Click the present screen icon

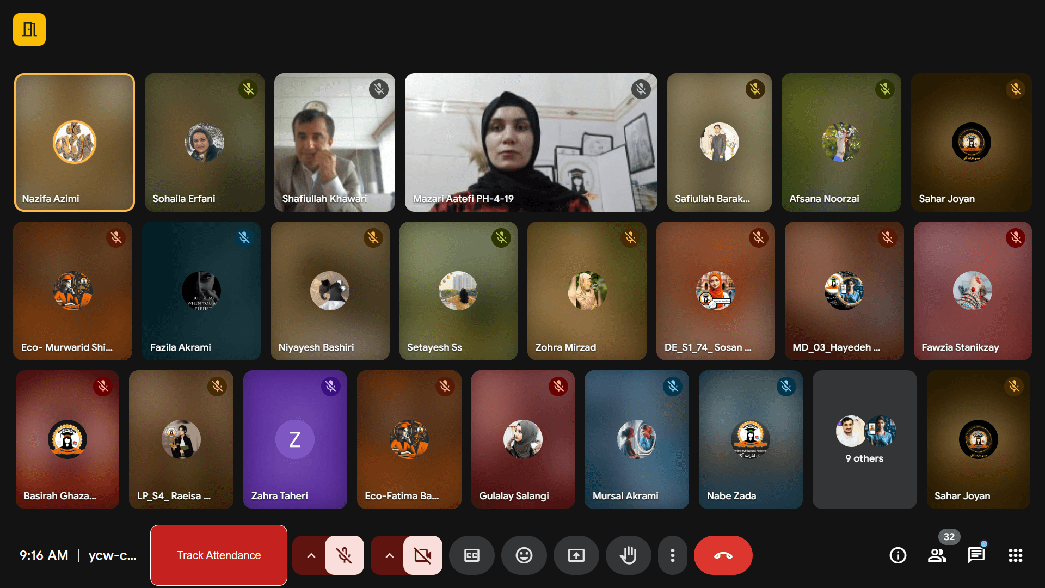click(x=576, y=555)
